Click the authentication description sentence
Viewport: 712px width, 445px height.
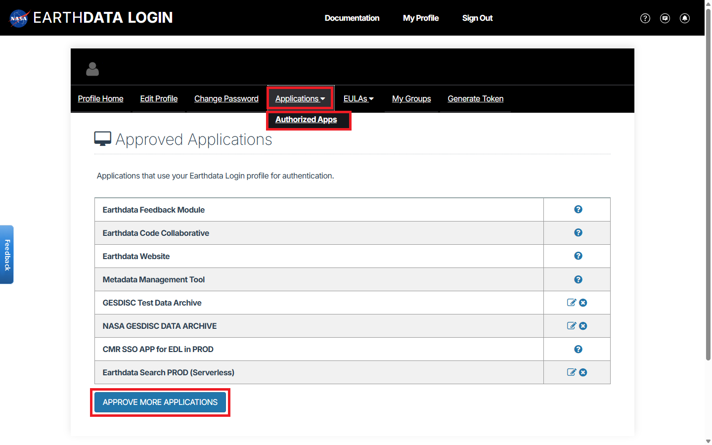(216, 176)
